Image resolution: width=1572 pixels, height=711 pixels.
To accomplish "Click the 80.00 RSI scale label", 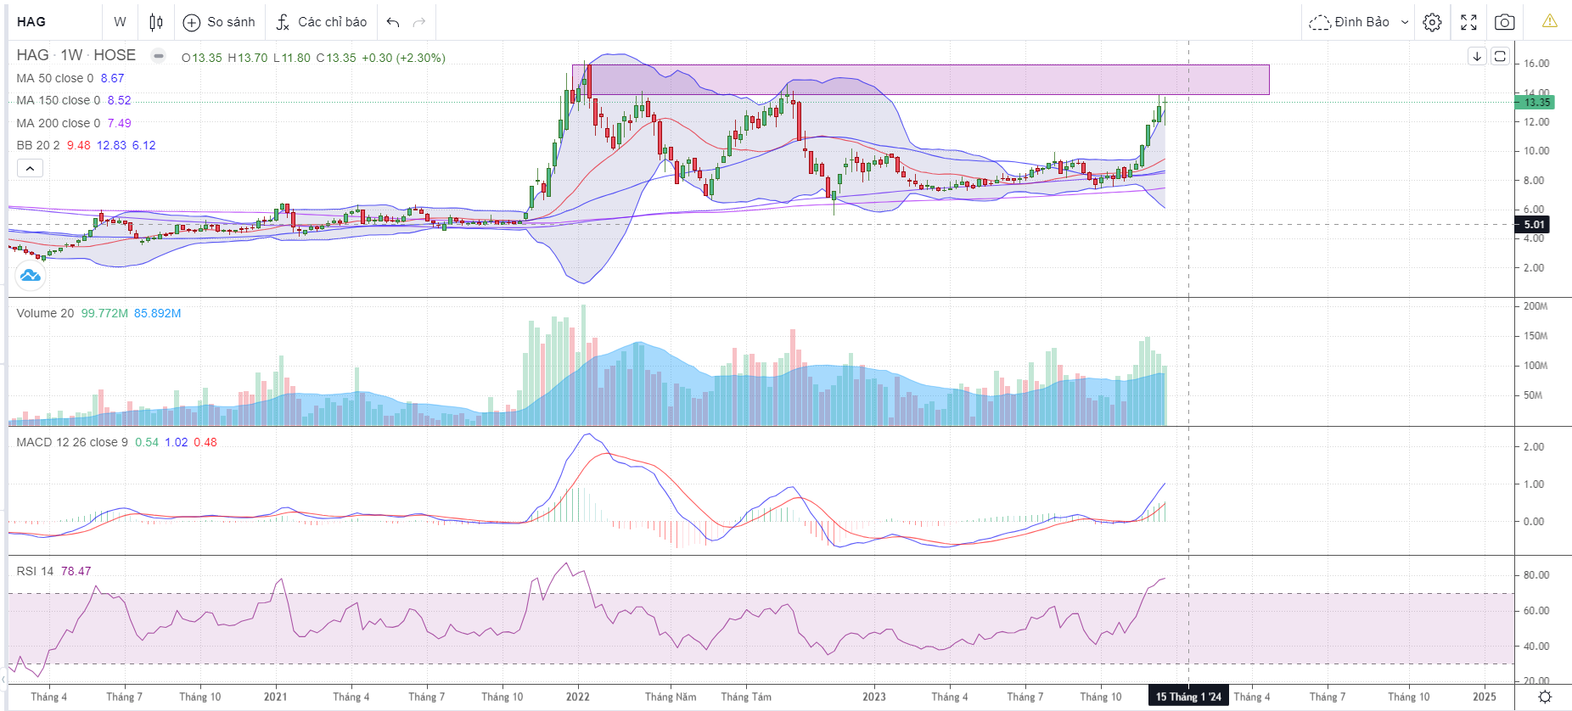I will pos(1536,575).
